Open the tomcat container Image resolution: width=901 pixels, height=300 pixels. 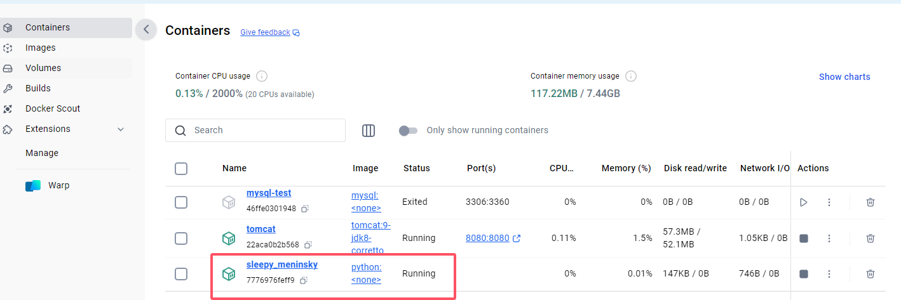pos(261,229)
